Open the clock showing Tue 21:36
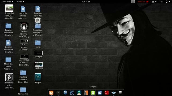 tap(86, 2)
